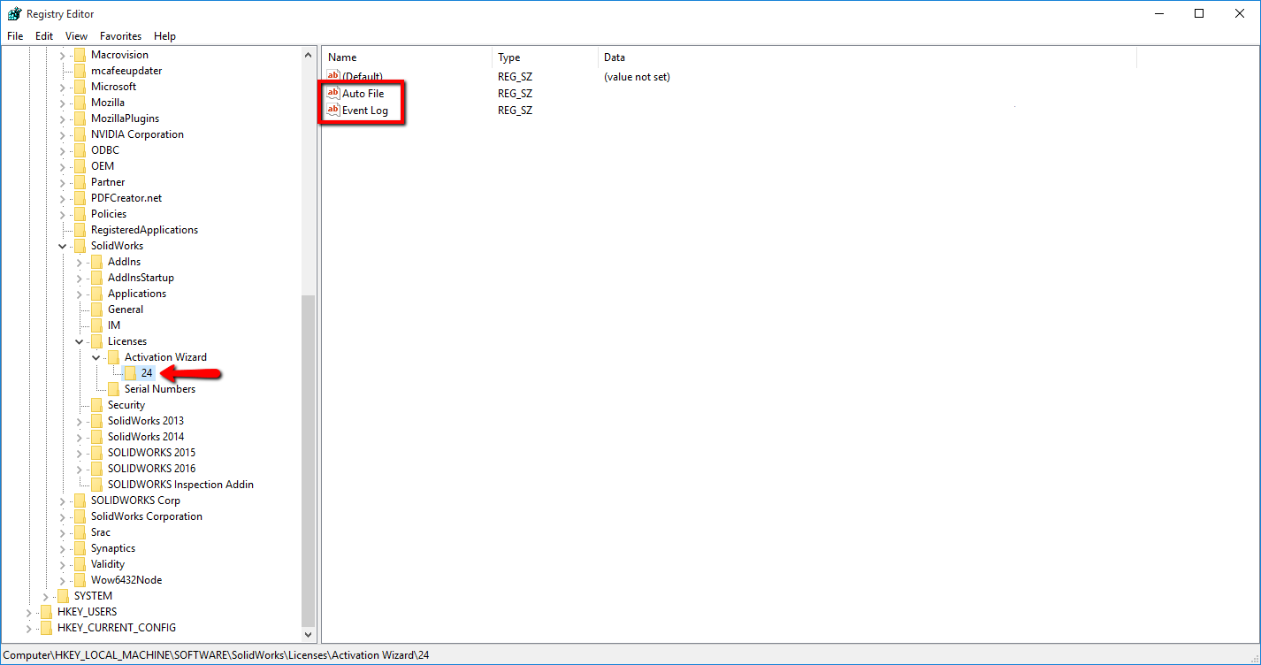Collapse the SolidWorks tree node
Image resolution: width=1261 pixels, height=665 pixels.
63,246
